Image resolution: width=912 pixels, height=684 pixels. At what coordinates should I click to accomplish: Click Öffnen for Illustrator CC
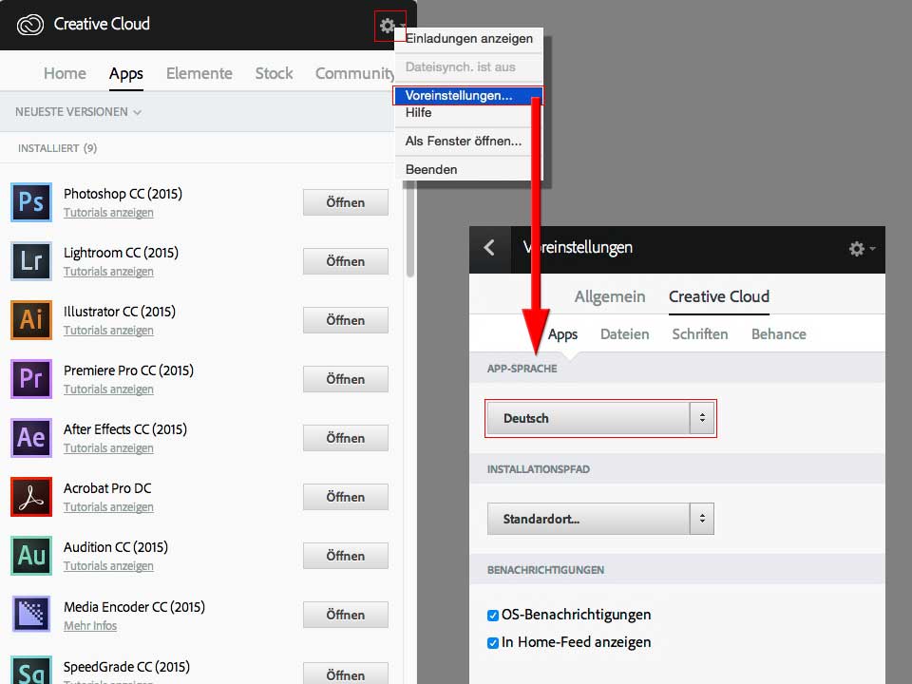point(346,320)
